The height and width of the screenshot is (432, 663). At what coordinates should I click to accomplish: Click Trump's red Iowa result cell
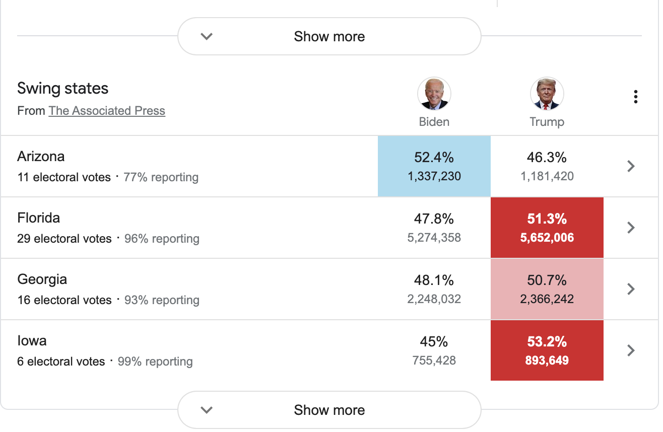tap(547, 350)
